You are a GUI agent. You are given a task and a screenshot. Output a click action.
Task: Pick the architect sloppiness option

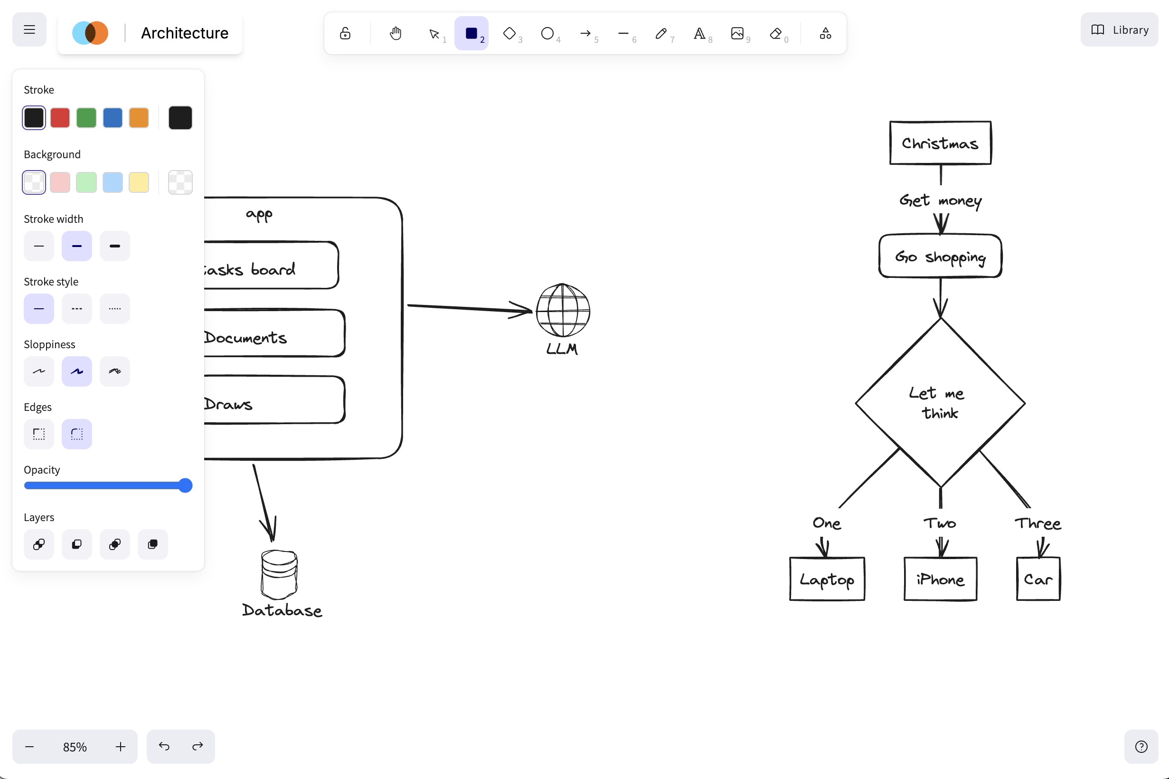coord(39,371)
